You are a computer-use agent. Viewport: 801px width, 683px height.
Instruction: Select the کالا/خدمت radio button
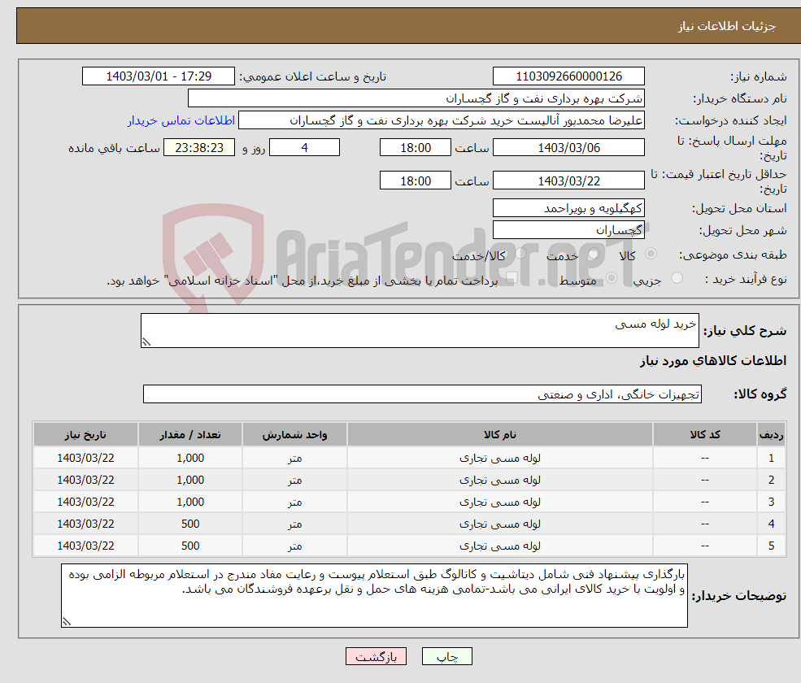(x=520, y=254)
